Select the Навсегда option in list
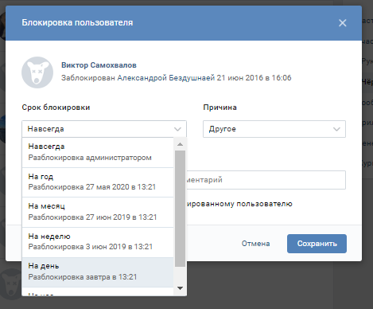 [98, 152]
